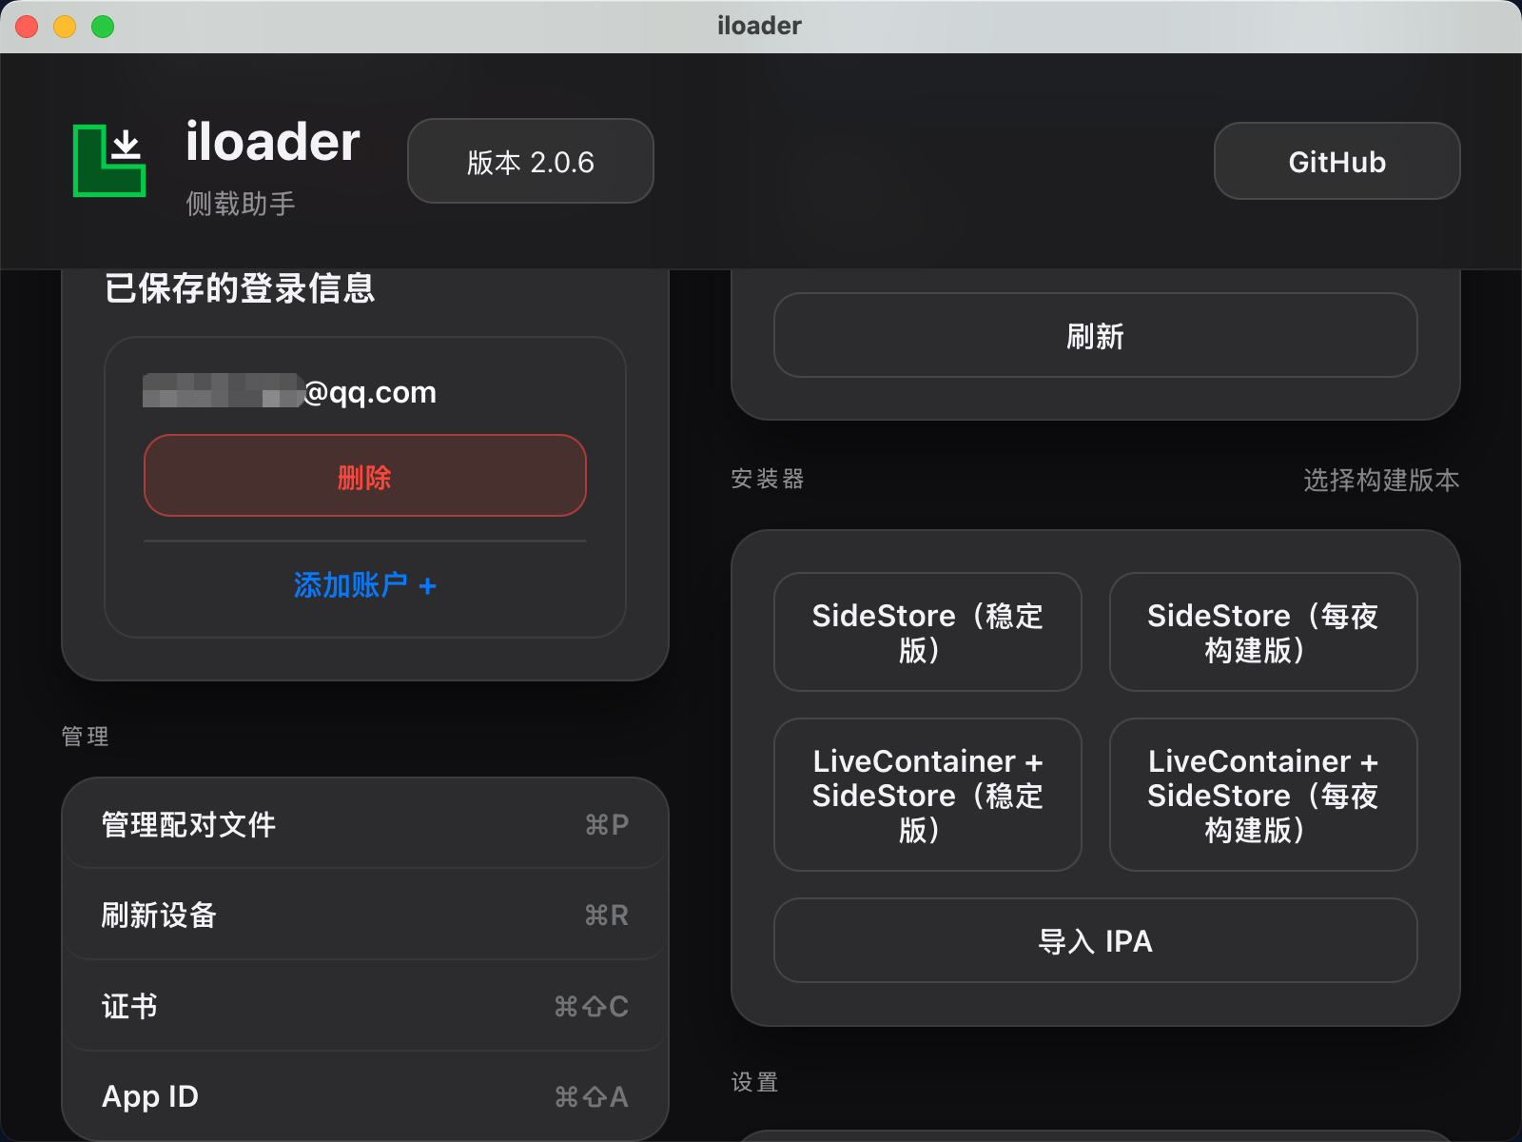Install SideStore 稳定版 stable build

tap(927, 631)
